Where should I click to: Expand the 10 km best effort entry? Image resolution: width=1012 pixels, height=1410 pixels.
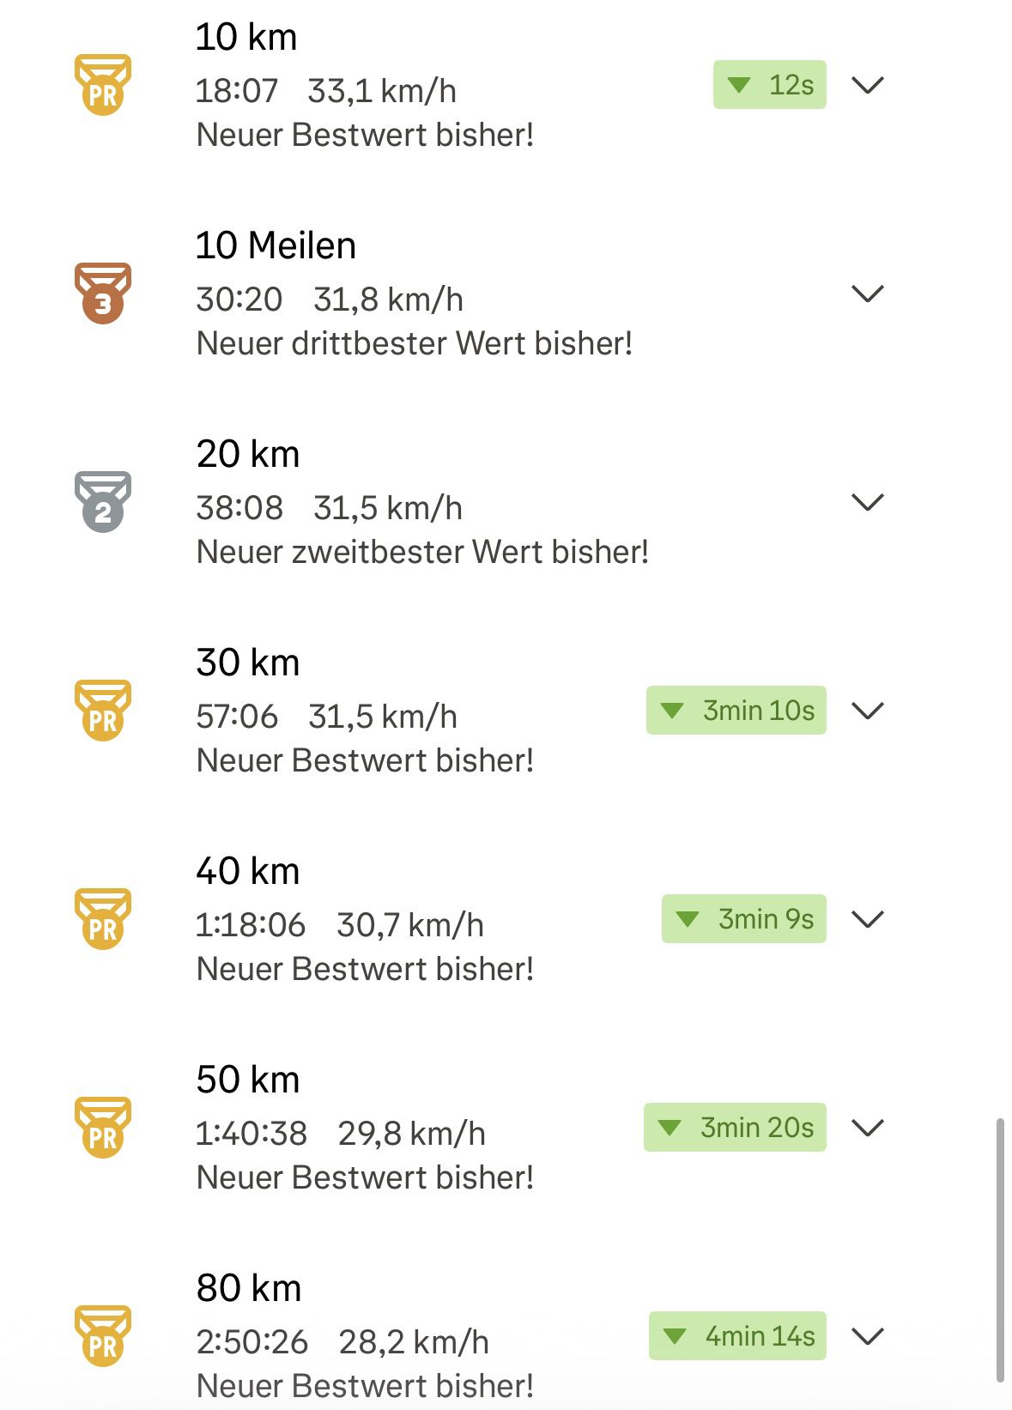[868, 85]
